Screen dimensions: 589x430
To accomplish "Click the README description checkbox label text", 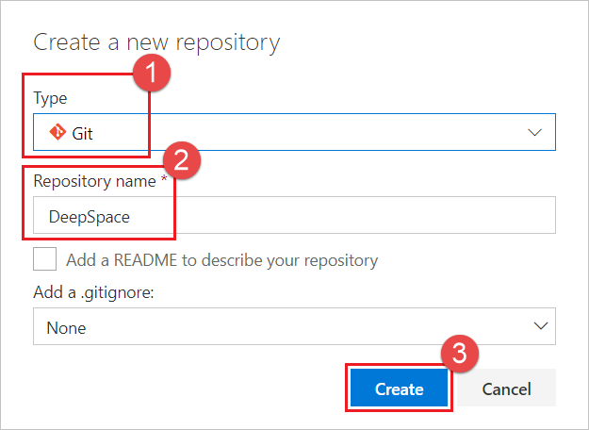I will [x=221, y=260].
